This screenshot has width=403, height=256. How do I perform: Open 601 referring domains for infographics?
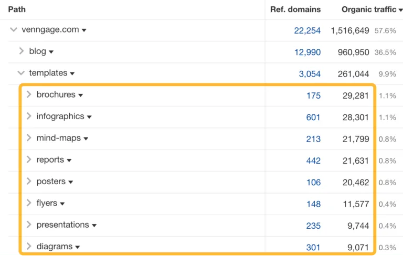pos(313,117)
